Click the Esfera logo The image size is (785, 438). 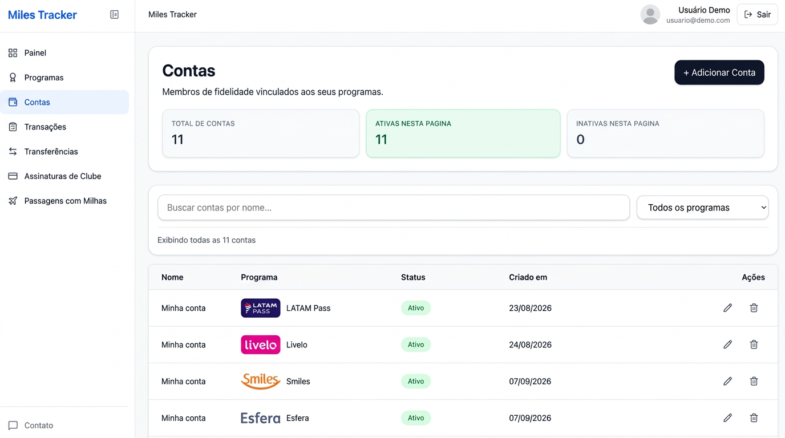(x=261, y=418)
